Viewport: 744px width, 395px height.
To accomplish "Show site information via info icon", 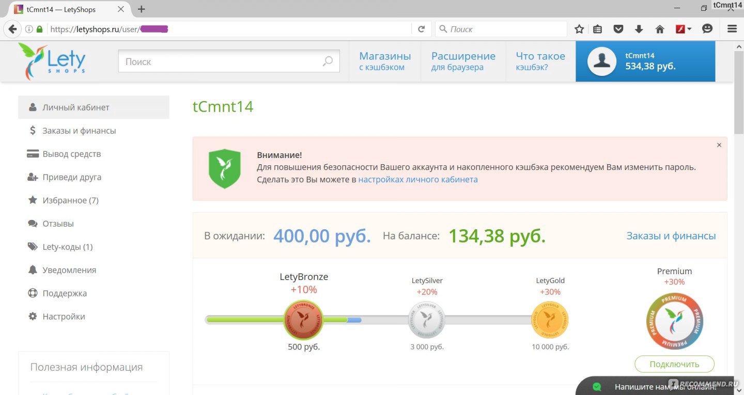I will (29, 29).
